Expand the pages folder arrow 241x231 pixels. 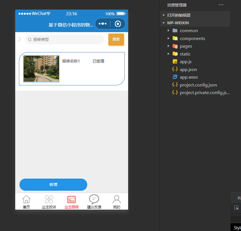click(168, 46)
